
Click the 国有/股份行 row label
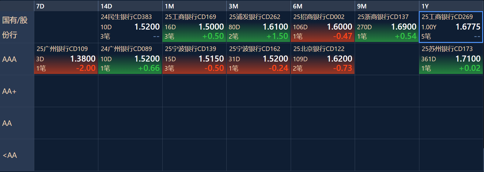click(17, 27)
